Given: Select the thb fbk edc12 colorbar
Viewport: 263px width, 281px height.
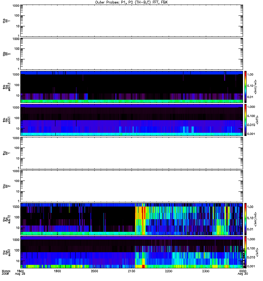Looking at the screenshot, I should click(245, 87).
